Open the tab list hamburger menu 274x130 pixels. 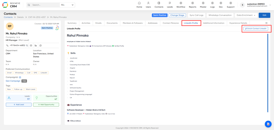pos(267,23)
